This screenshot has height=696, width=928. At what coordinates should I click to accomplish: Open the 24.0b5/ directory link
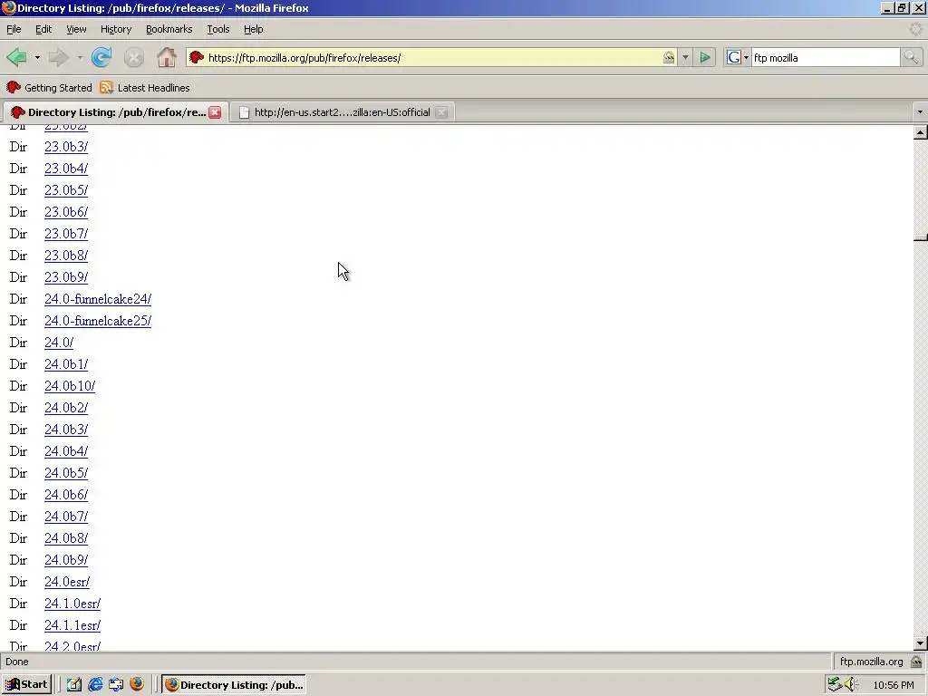coord(65,473)
